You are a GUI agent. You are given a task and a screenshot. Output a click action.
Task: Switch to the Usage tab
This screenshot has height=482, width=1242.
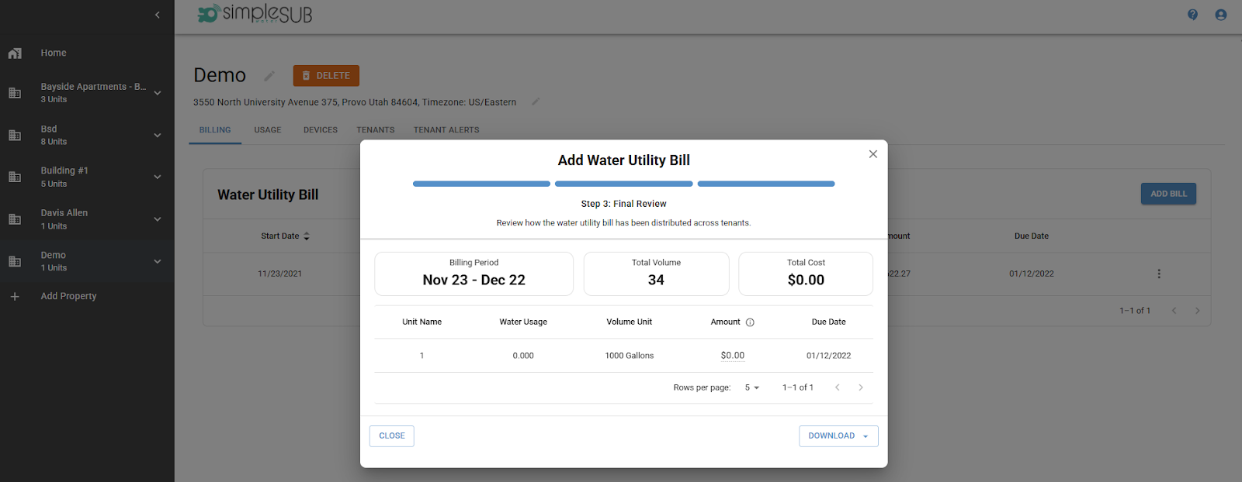[x=268, y=130]
